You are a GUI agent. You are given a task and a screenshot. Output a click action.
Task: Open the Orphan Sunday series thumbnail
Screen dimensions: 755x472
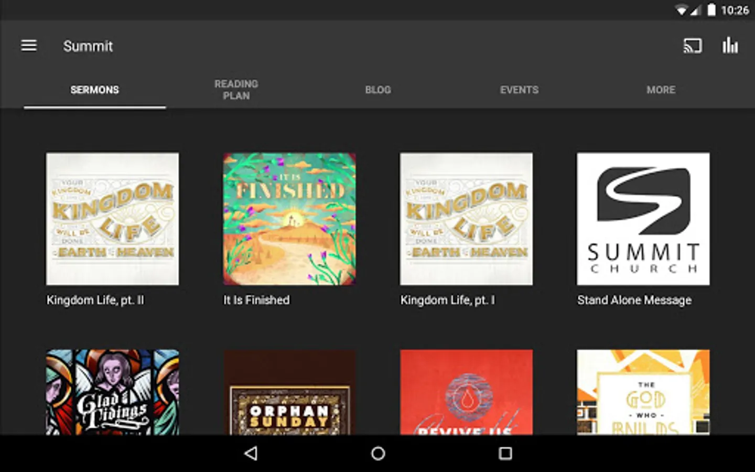coord(289,392)
